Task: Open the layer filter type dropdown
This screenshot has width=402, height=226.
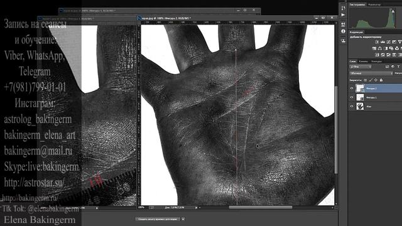Action: 361,67
